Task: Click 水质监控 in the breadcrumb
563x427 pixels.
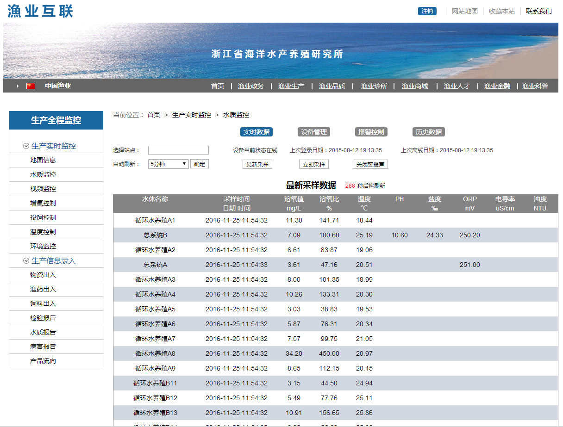Action: coord(236,115)
